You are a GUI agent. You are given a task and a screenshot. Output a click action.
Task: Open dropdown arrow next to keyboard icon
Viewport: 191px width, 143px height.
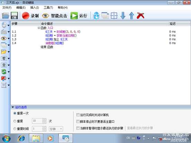click(x=9, y=32)
